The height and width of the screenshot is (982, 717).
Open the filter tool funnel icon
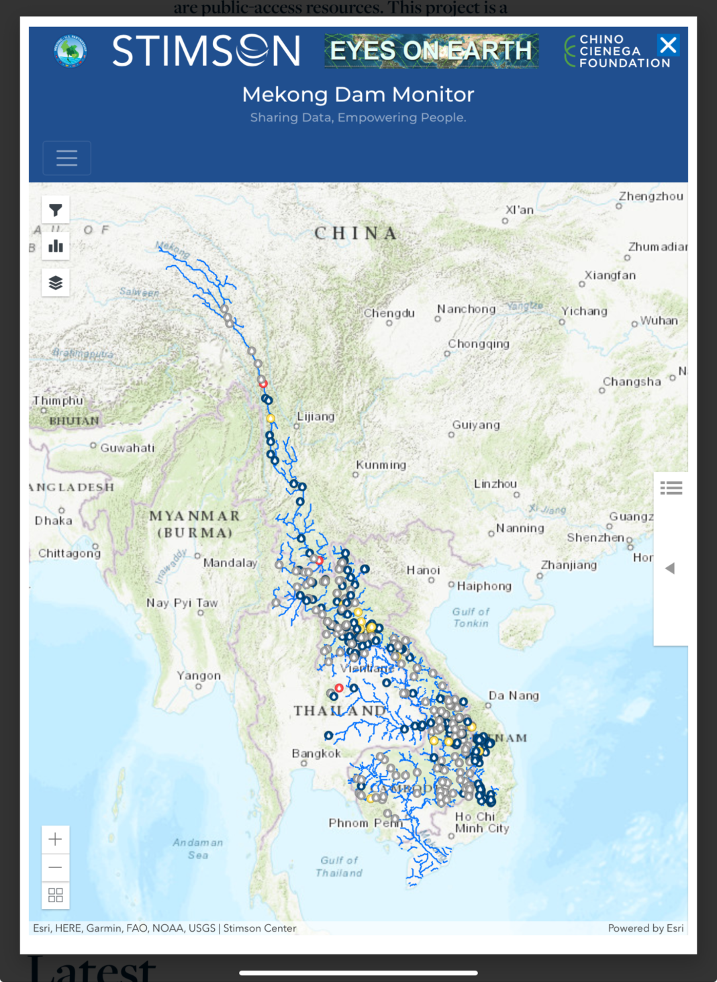click(56, 210)
